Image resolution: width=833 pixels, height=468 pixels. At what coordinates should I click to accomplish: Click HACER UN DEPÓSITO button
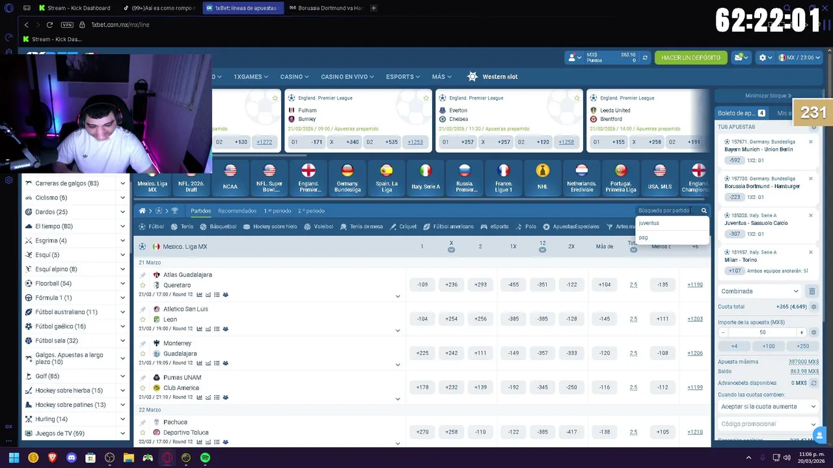coord(690,57)
